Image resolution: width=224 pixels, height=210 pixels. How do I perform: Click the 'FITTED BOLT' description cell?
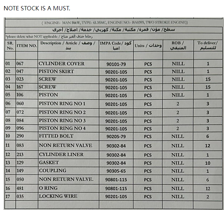tap(54, 136)
